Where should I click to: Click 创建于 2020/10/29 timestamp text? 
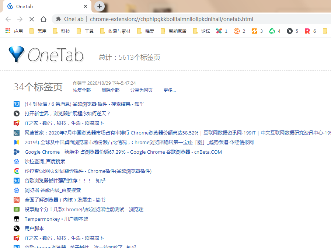coord(104,83)
